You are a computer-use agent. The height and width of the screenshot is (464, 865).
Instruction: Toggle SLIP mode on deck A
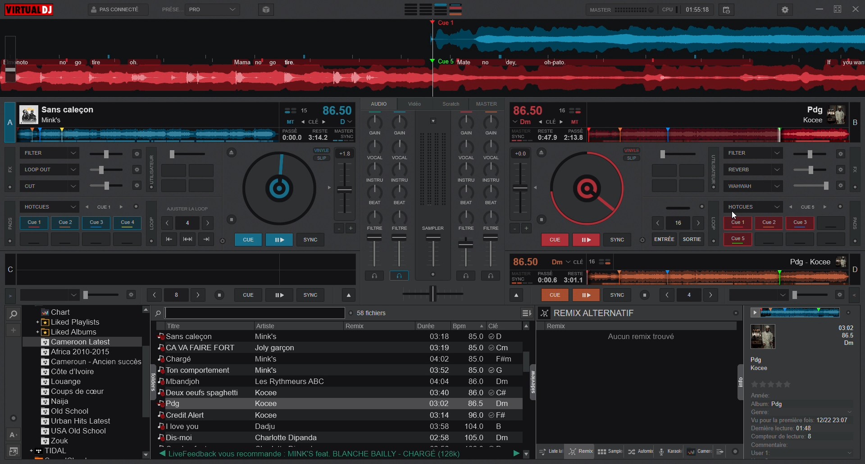point(322,158)
